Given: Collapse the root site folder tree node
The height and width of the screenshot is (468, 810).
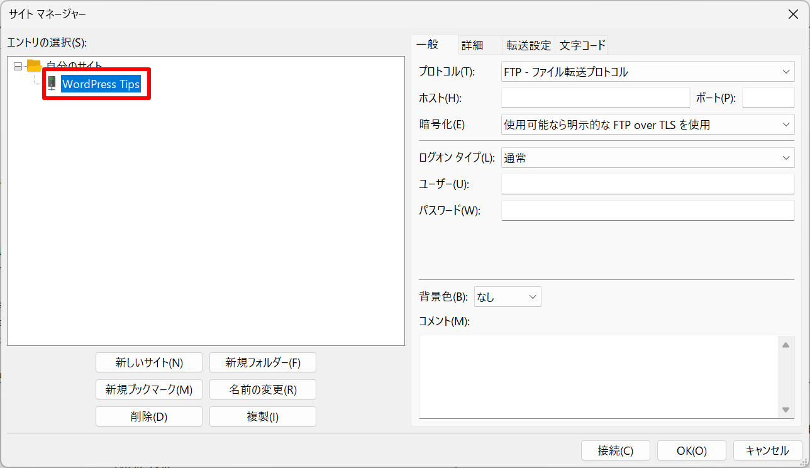Looking at the screenshot, I should click(x=18, y=65).
